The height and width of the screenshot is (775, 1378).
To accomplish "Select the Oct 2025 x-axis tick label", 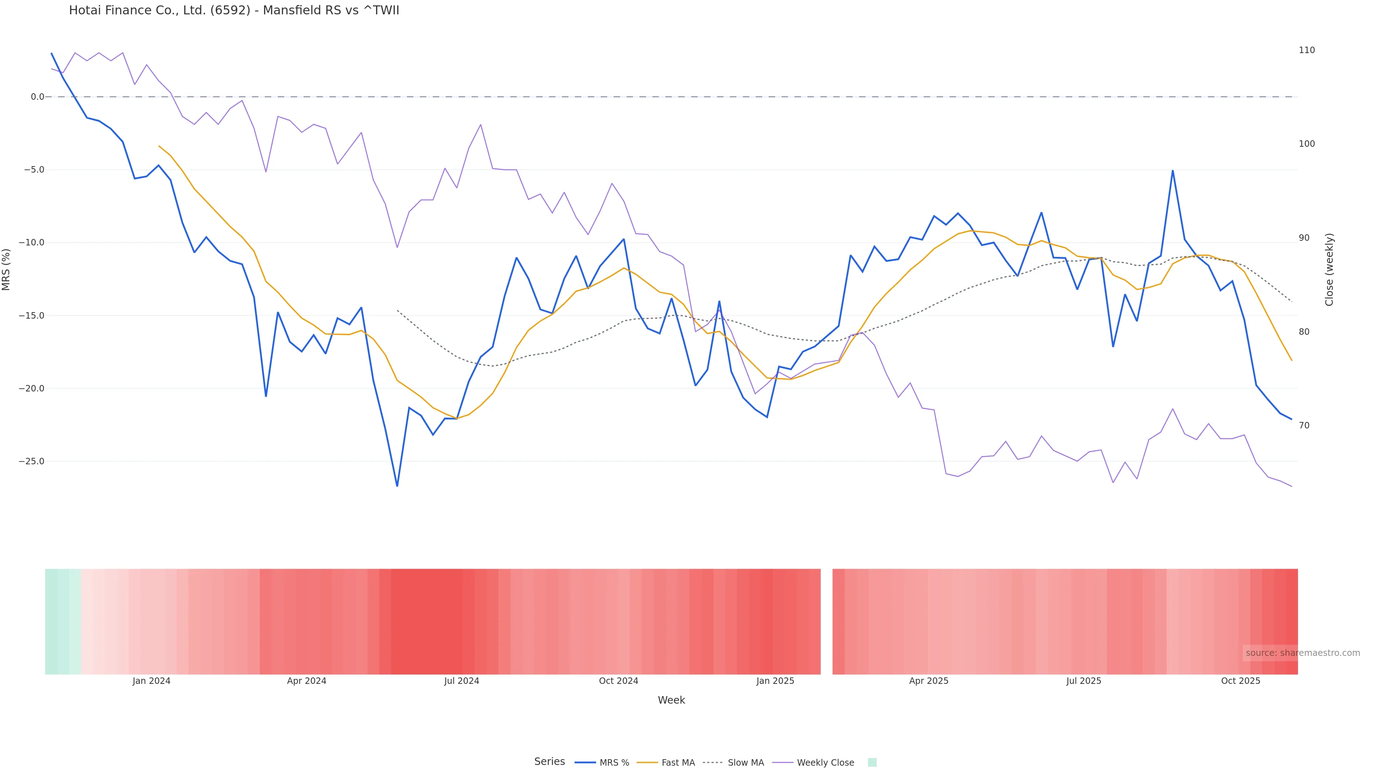I will (1241, 681).
